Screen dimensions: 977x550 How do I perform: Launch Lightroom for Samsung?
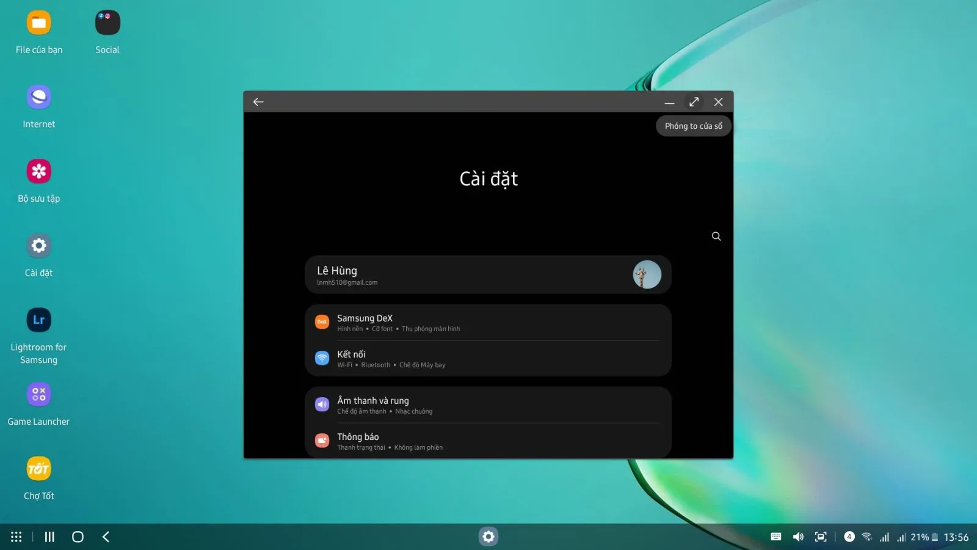point(39,320)
